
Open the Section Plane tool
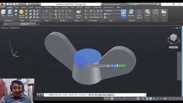(x=78, y=14)
